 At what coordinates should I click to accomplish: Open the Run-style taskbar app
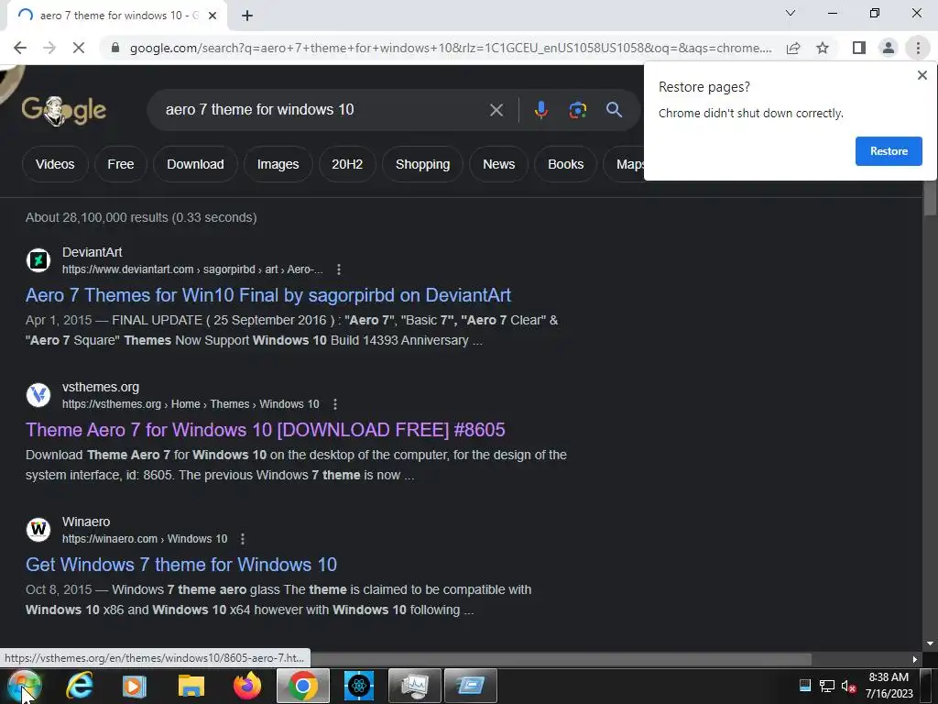point(471,686)
